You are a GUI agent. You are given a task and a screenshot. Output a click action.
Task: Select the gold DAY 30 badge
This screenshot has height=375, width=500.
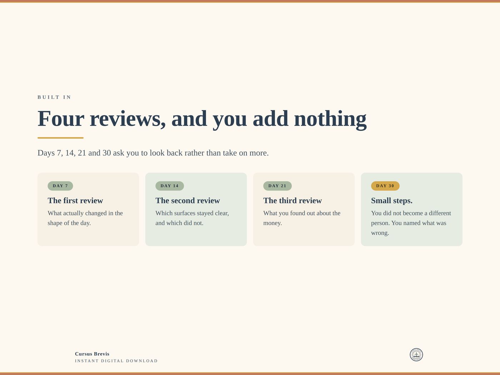[385, 186]
